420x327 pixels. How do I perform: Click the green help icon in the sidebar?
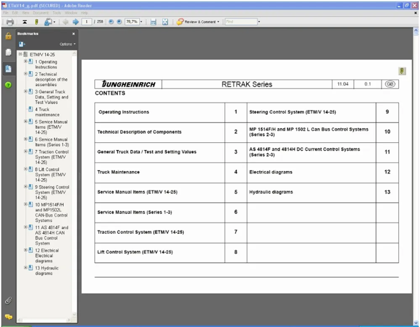coord(8,85)
